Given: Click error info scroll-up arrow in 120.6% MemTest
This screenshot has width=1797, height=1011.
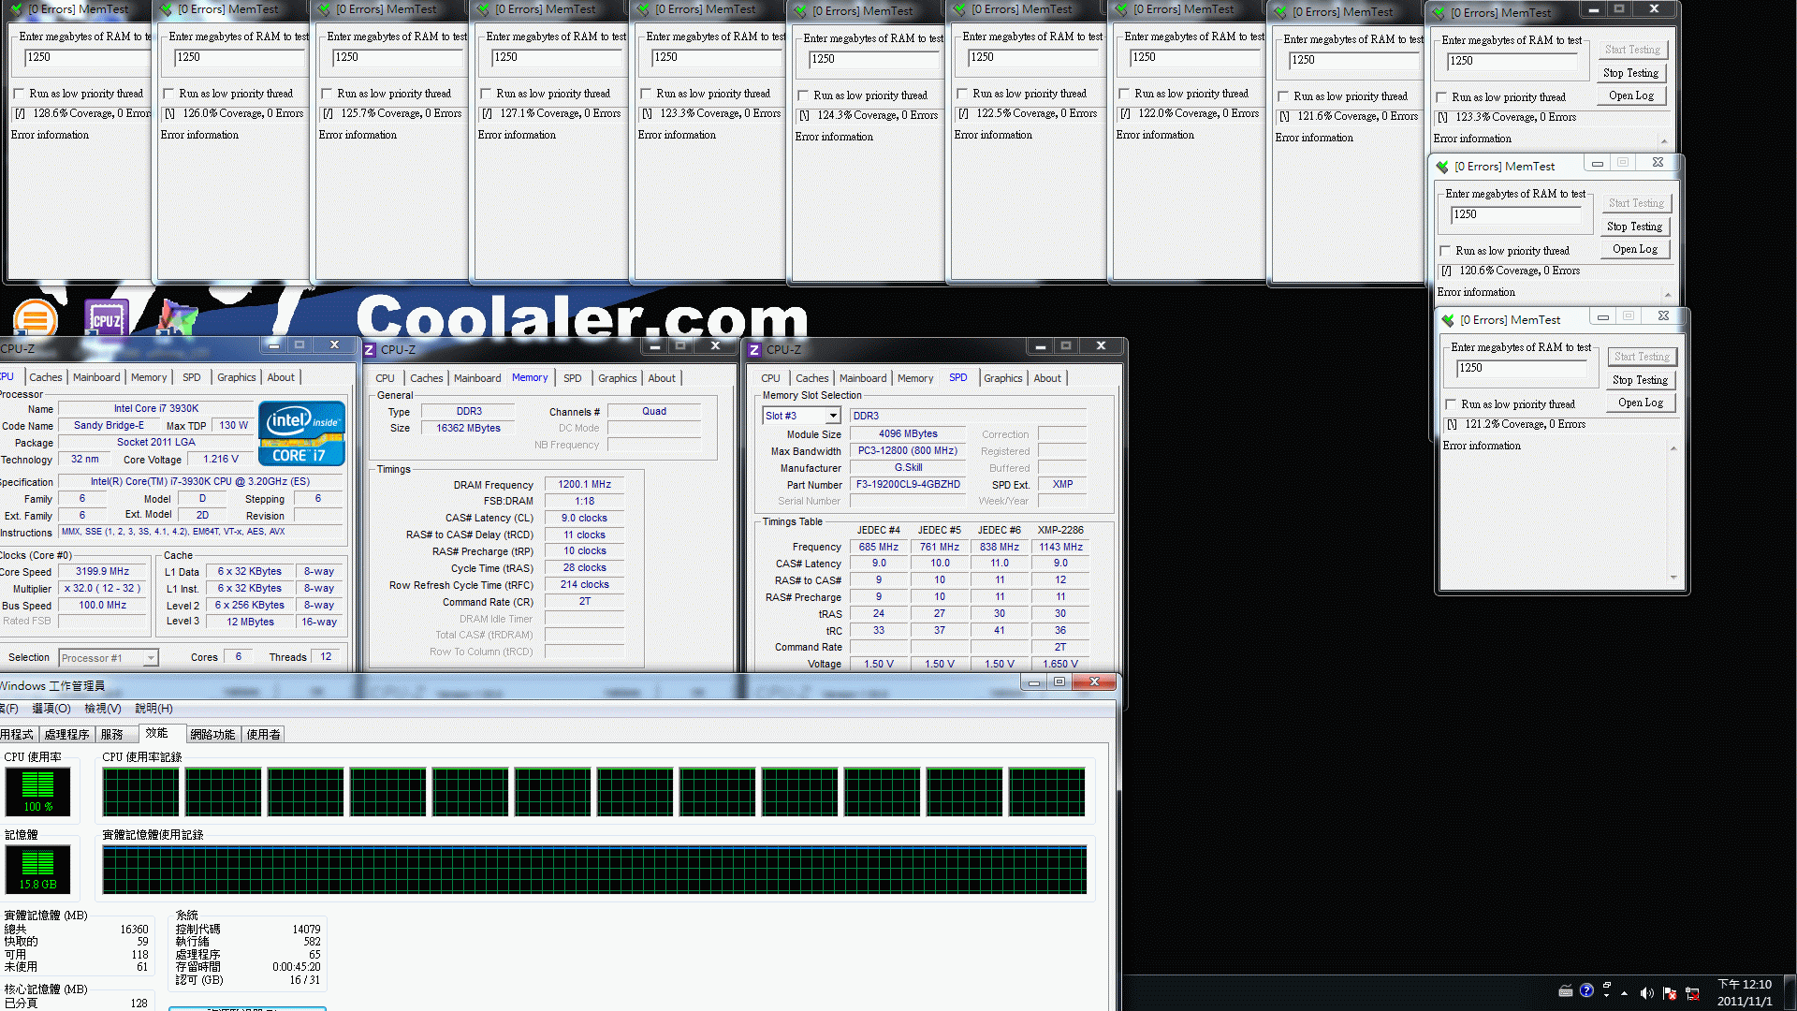Looking at the screenshot, I should pyautogui.click(x=1668, y=295).
